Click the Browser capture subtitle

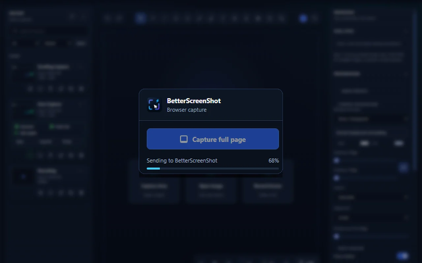coord(187,110)
